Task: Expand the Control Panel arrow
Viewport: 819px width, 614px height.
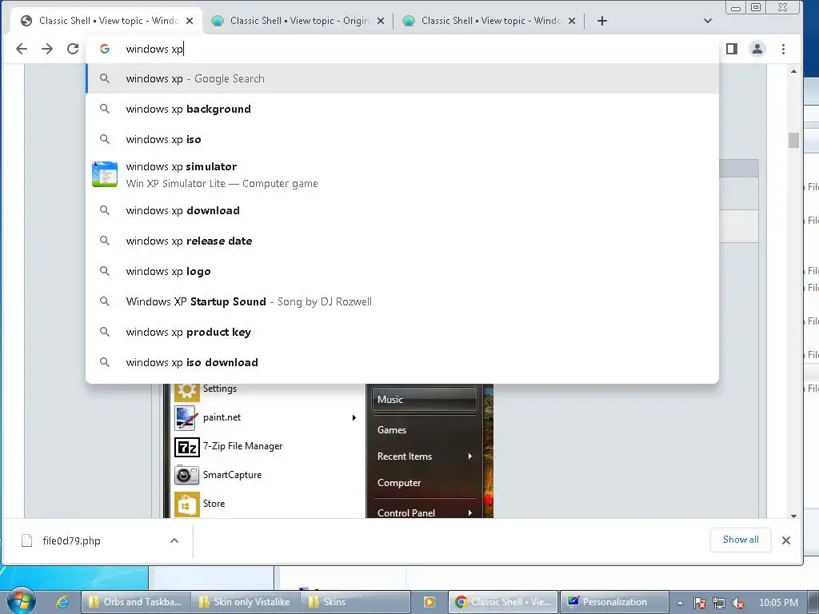Action: tap(470, 512)
